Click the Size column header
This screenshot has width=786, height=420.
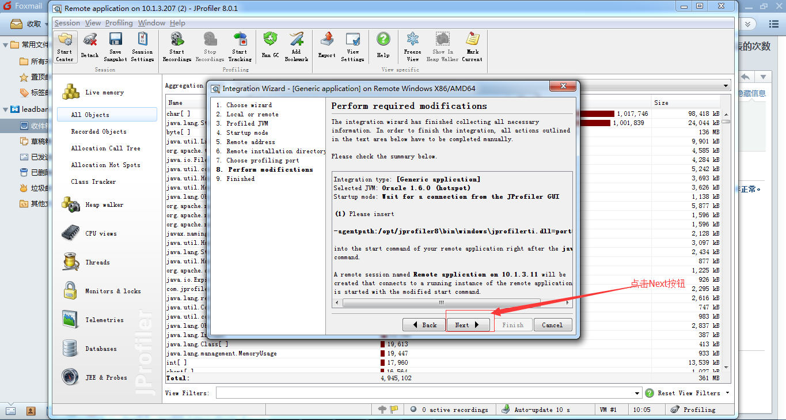click(x=686, y=103)
